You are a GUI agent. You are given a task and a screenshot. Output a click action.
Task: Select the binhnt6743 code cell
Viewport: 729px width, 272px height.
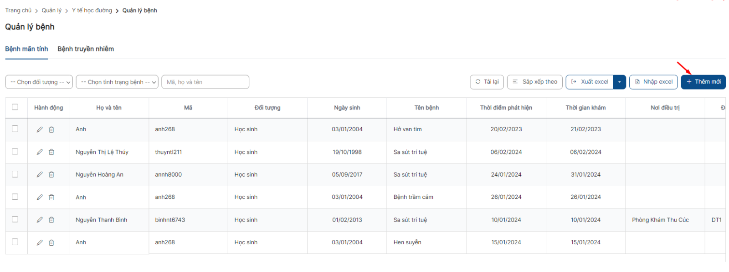tap(188, 220)
